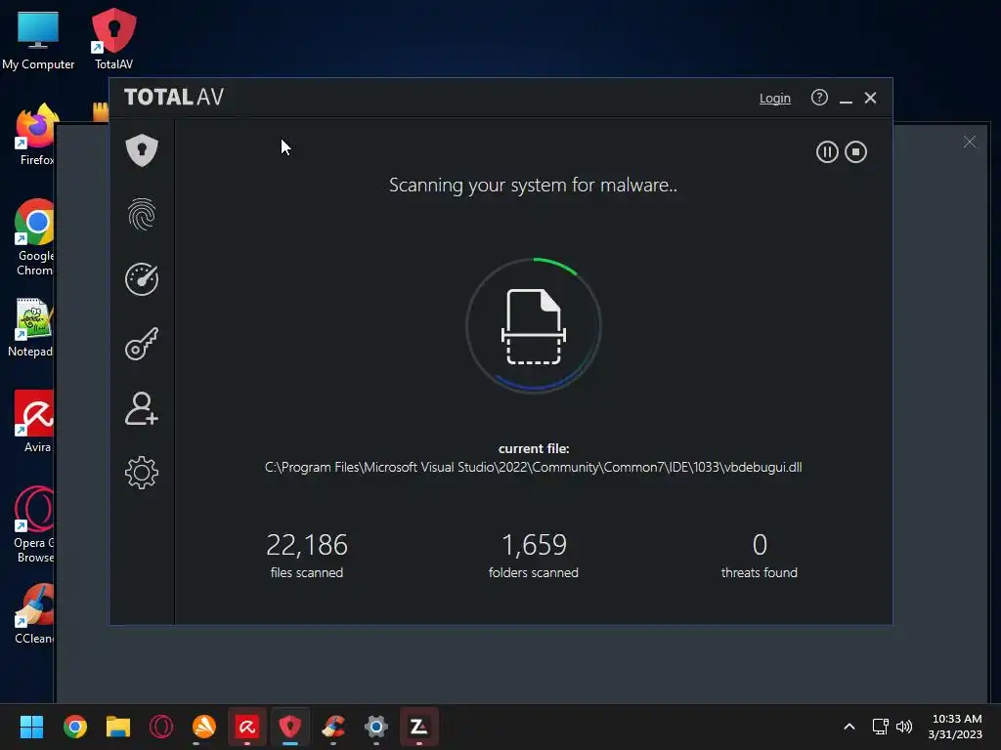Viewport: 1001px width, 750px height.
Task: Open File Explorer from the taskbar
Action: (x=118, y=727)
